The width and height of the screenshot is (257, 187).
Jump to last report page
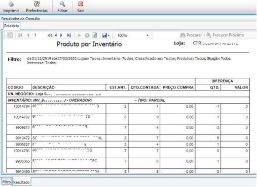point(69,35)
